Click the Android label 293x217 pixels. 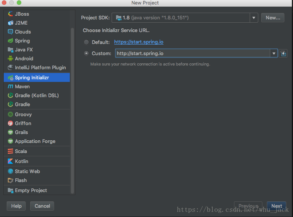(24, 58)
